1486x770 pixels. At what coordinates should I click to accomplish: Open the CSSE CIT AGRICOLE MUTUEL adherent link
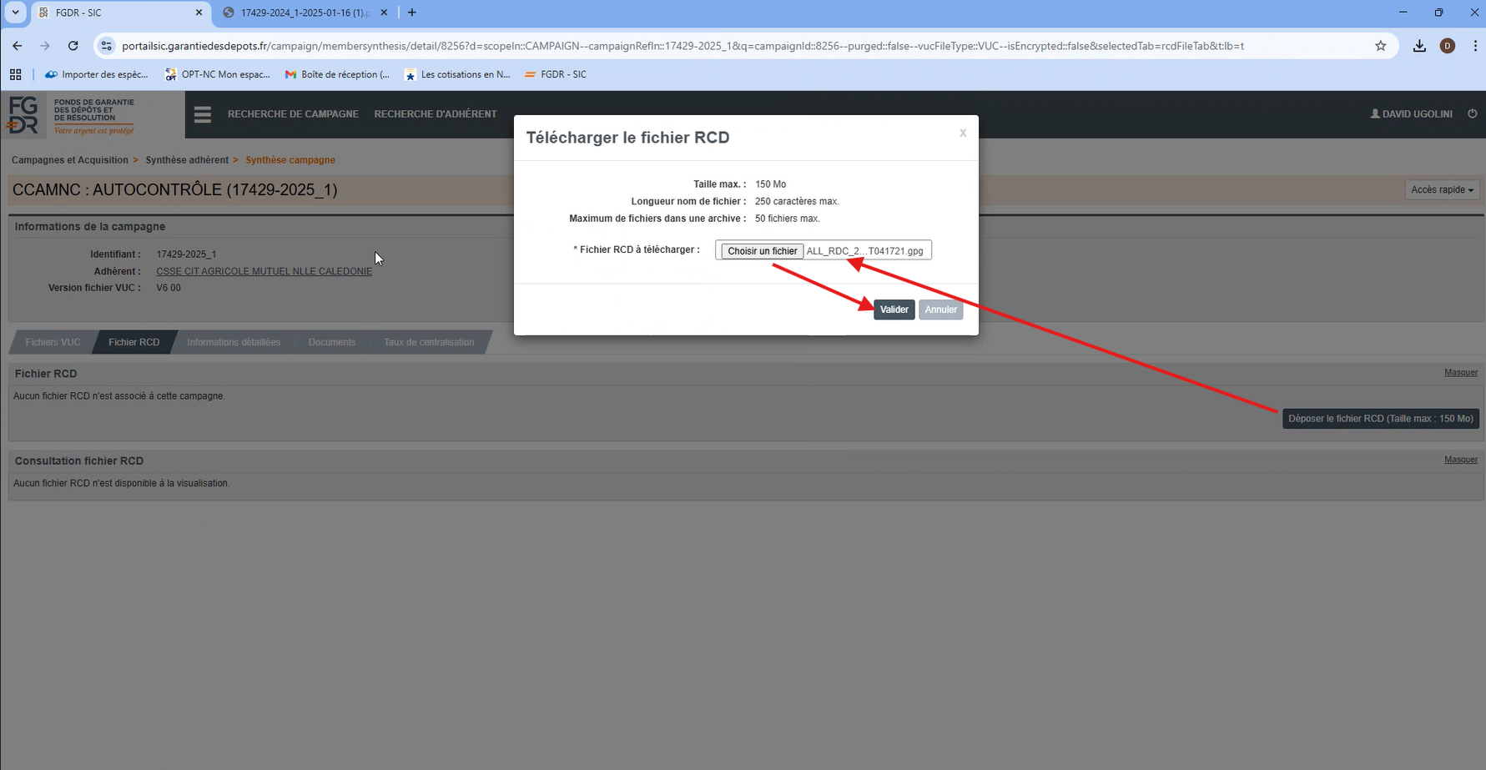click(x=264, y=271)
